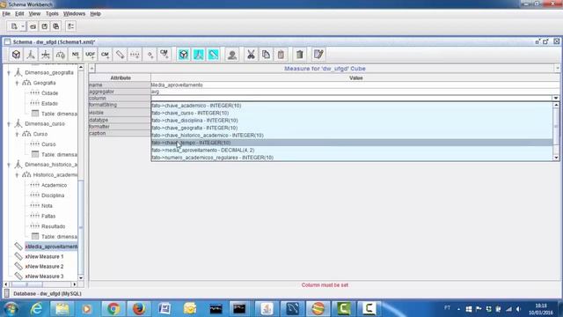Collapse the Dimensao_historico tree node
This screenshot has width=563, height=317.
9,165
